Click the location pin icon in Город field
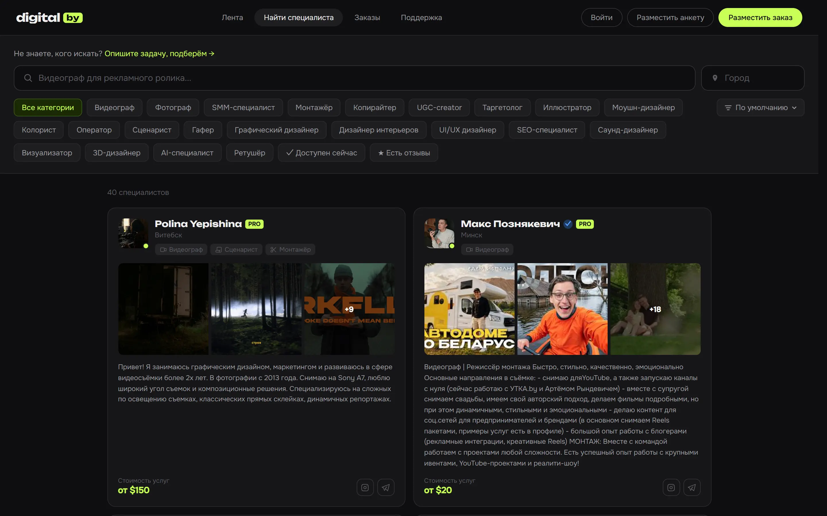 [714, 78]
